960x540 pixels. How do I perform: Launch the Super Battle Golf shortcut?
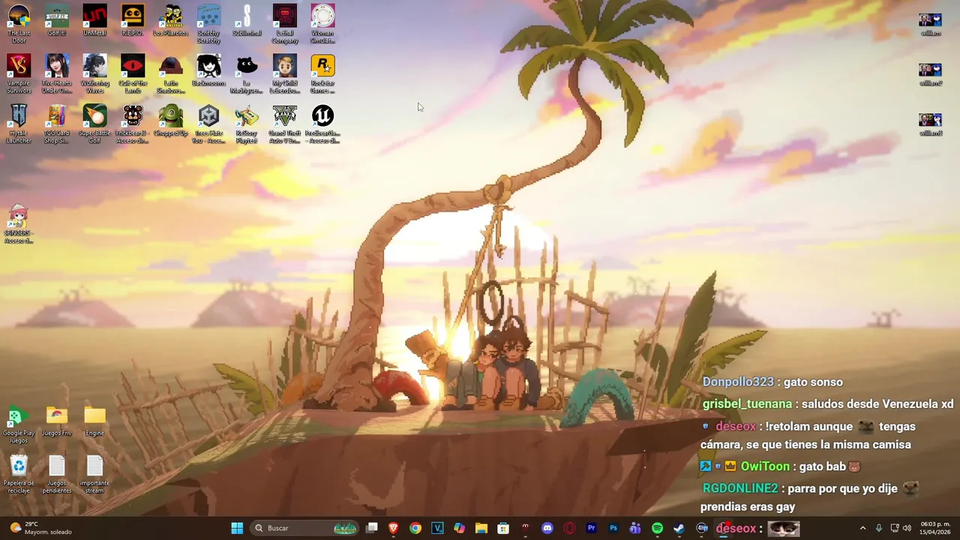(x=94, y=124)
